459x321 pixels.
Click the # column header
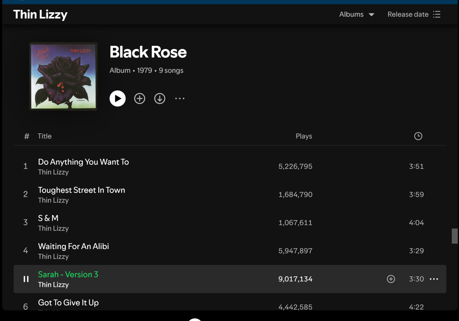(27, 136)
